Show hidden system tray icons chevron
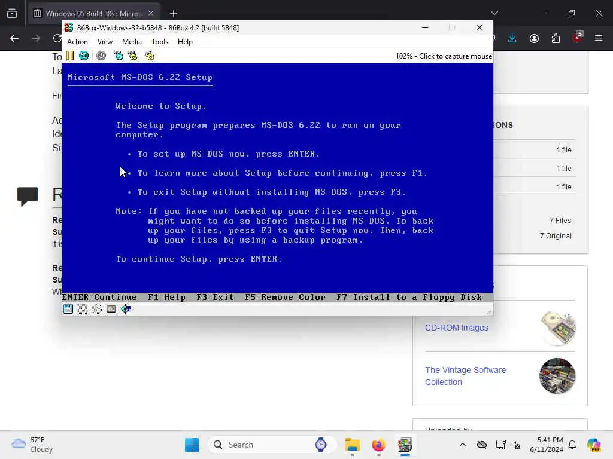Screen dimensions: 613x459 [463, 445]
